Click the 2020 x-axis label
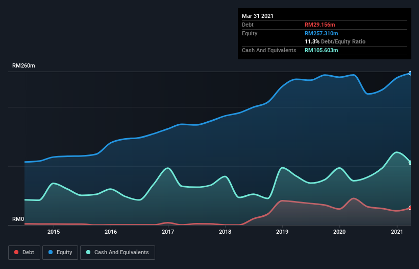This screenshot has height=269, width=419. pyautogui.click(x=340, y=232)
